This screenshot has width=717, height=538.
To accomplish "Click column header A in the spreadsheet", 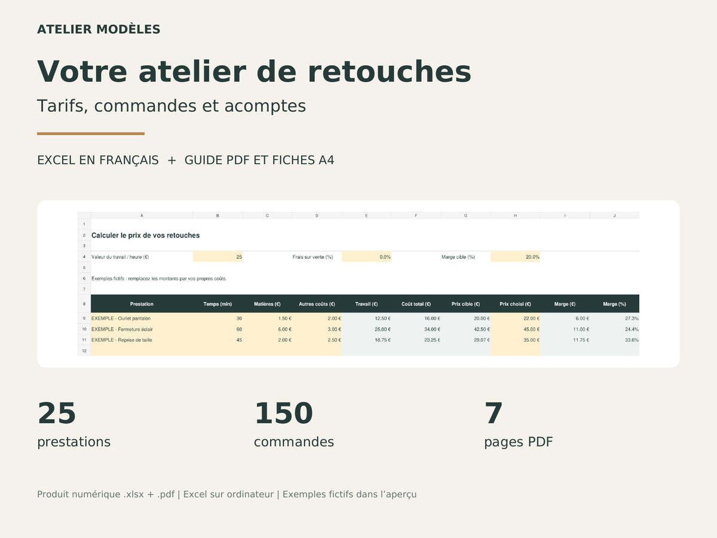I will pyautogui.click(x=142, y=215).
